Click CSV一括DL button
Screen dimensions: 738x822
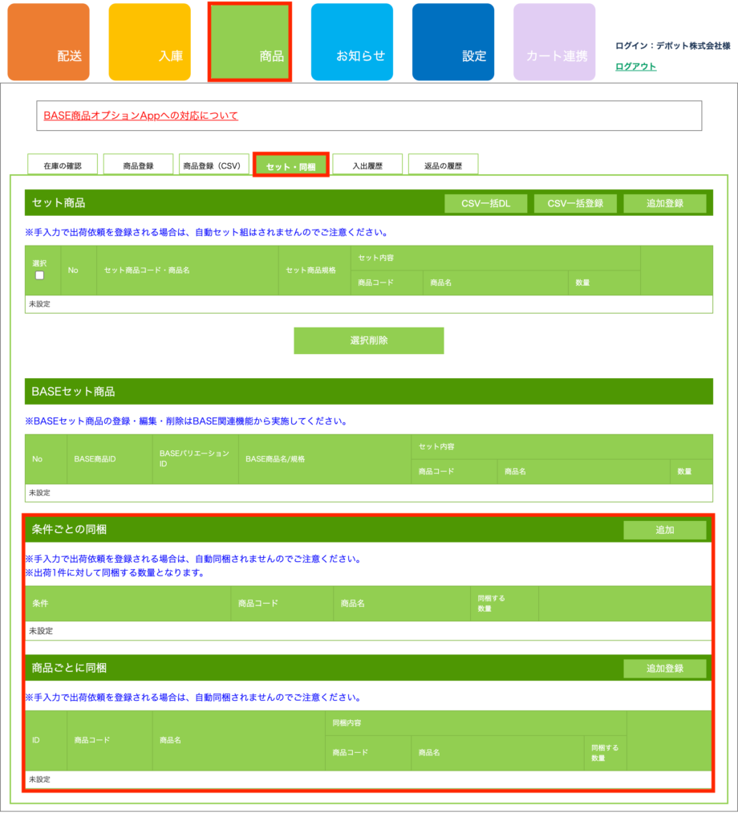[485, 204]
